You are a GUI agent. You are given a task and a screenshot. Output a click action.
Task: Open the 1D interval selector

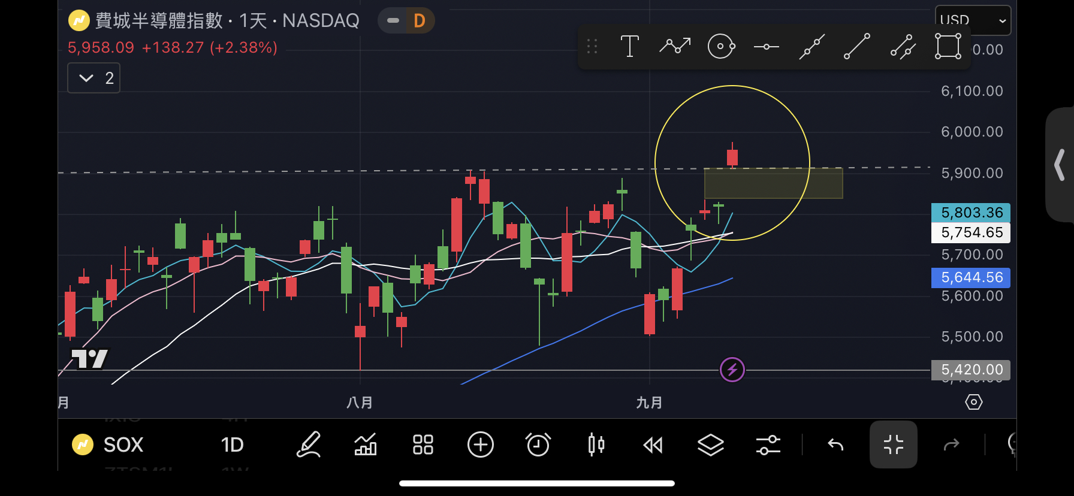coord(232,444)
